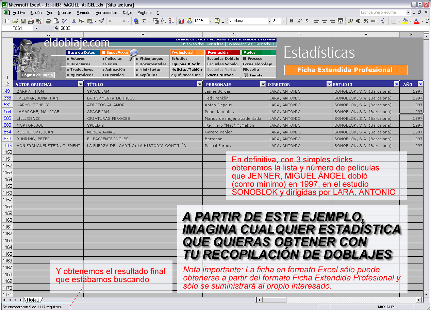Sort descending with the Z-A icon
The height and width of the screenshot is (311, 431).
pos(171,21)
